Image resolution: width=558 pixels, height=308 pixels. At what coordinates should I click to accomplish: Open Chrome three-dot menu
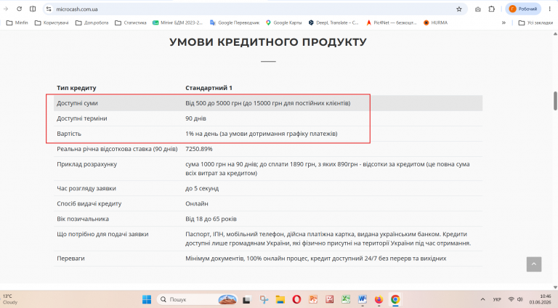click(549, 9)
